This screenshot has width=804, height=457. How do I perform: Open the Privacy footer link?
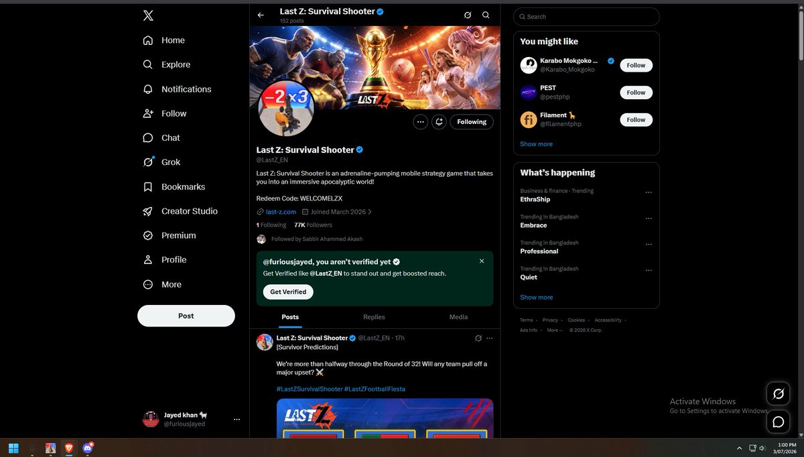550,320
